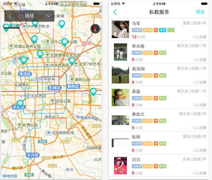Tap the 天坛公园 park icon
The image size is (212, 180).
52,101
